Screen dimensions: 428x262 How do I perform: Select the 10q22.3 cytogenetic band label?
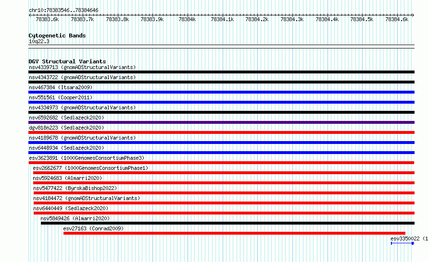[x=39, y=41]
